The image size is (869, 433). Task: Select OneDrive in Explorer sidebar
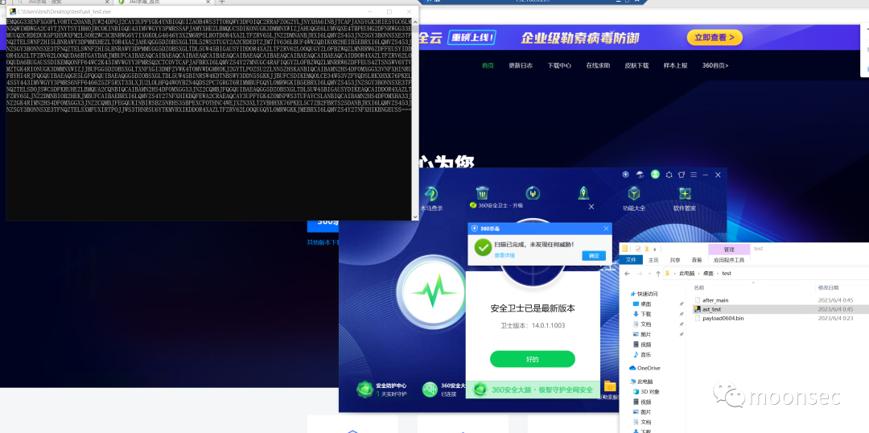pyautogui.click(x=645, y=368)
